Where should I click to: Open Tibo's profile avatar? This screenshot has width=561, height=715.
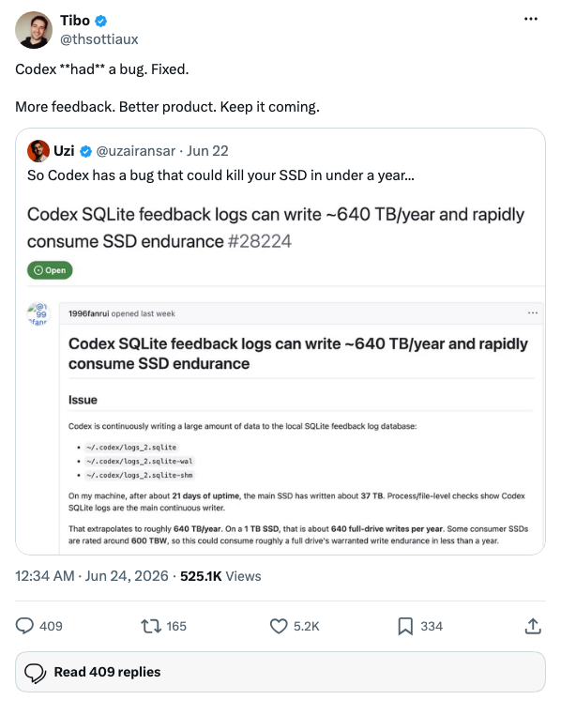point(33,30)
